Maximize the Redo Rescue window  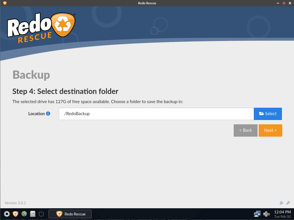pyautogui.click(x=284, y=3)
